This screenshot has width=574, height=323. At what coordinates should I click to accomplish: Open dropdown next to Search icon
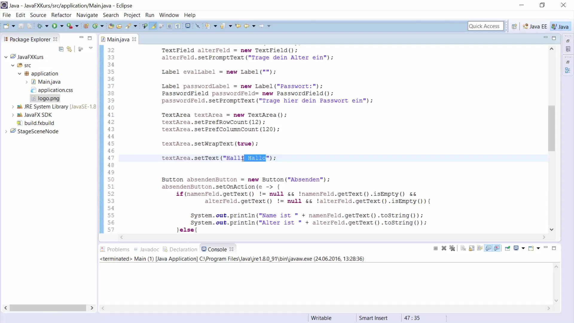coord(135,26)
